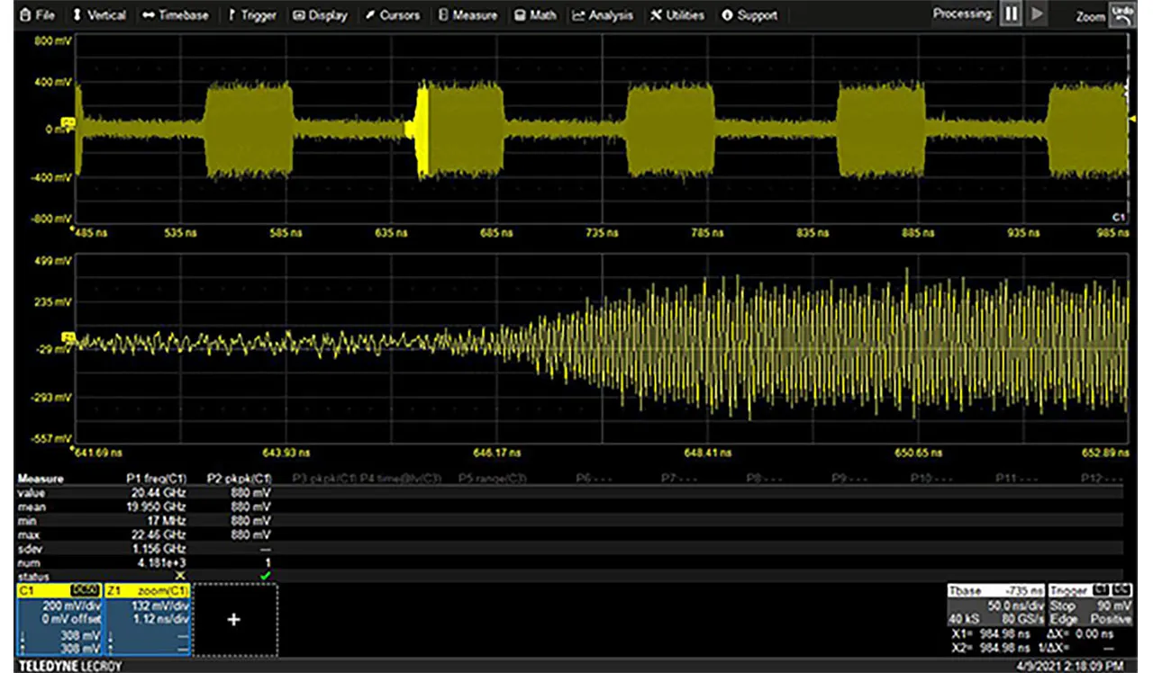Pause processing with the pause button
Image resolution: width=1153 pixels, height=673 pixels.
coord(1012,14)
